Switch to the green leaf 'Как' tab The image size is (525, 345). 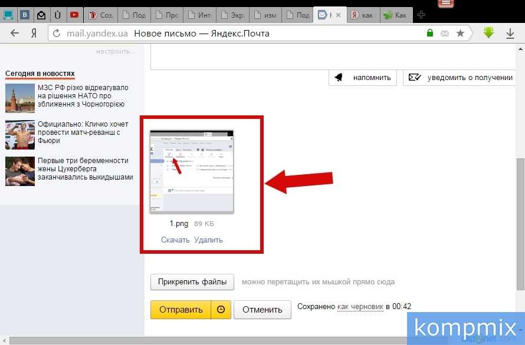click(396, 15)
